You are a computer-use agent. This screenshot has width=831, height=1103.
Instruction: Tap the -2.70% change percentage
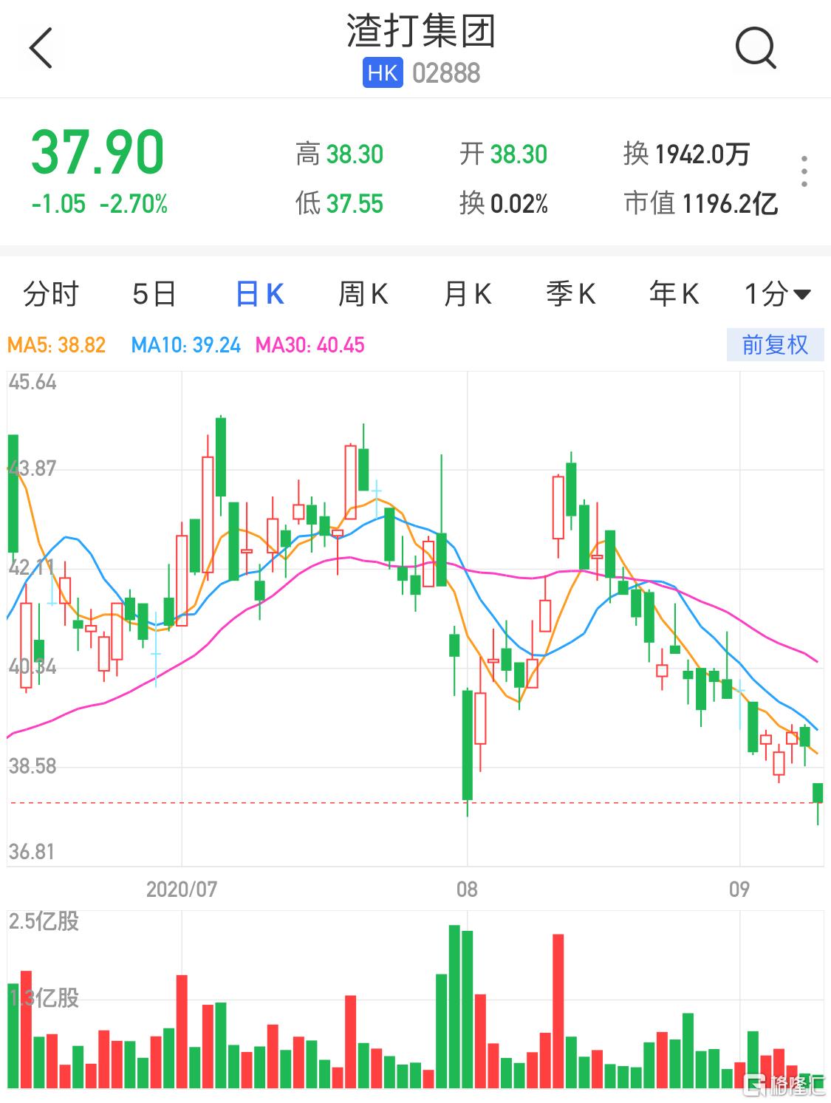click(134, 204)
